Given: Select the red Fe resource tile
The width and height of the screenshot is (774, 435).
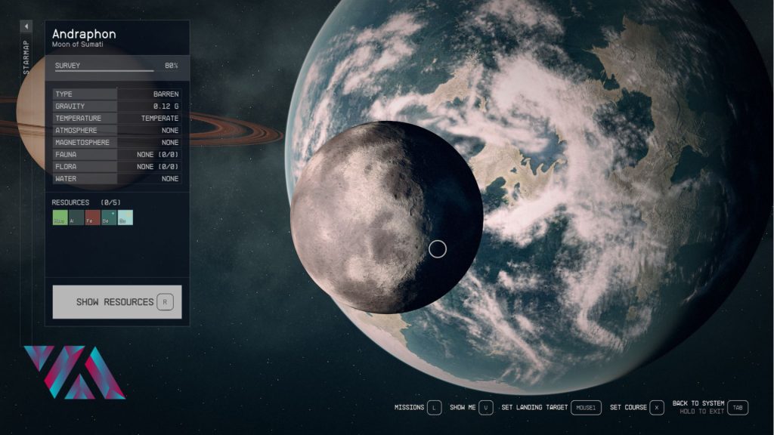Looking at the screenshot, I should [92, 218].
